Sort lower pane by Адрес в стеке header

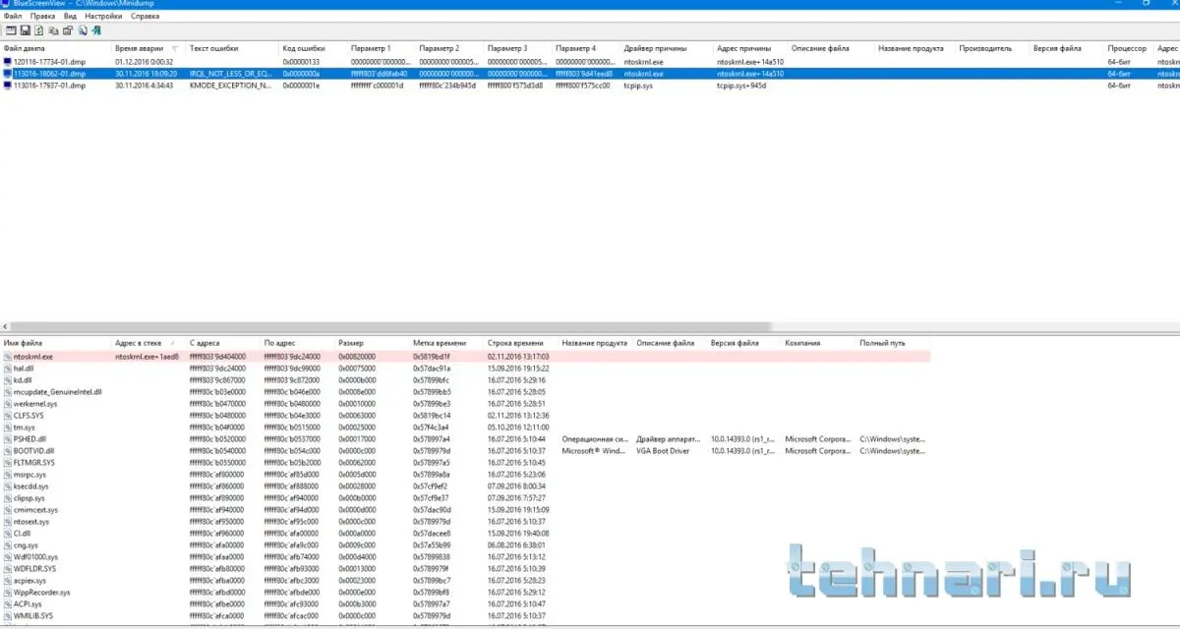pyautogui.click(x=147, y=343)
